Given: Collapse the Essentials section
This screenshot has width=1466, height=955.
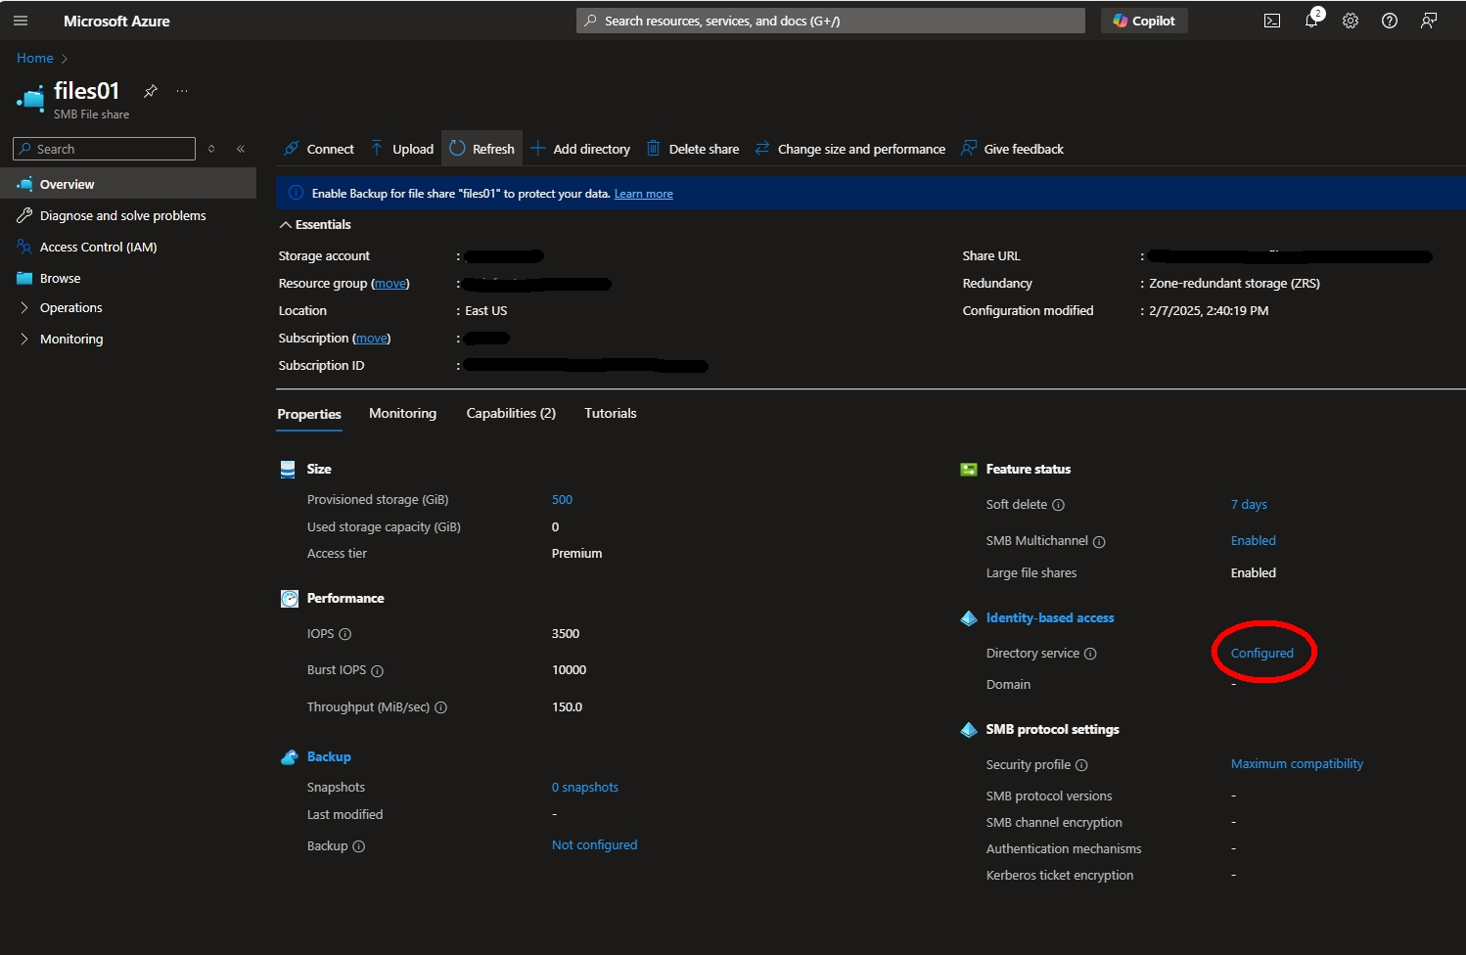Looking at the screenshot, I should [315, 225].
